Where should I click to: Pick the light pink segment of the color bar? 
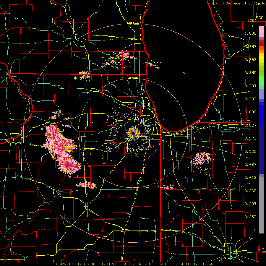pos(261,32)
